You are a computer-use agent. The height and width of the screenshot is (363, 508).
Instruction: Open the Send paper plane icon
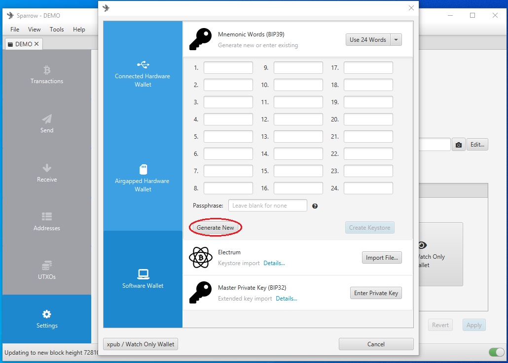(47, 119)
